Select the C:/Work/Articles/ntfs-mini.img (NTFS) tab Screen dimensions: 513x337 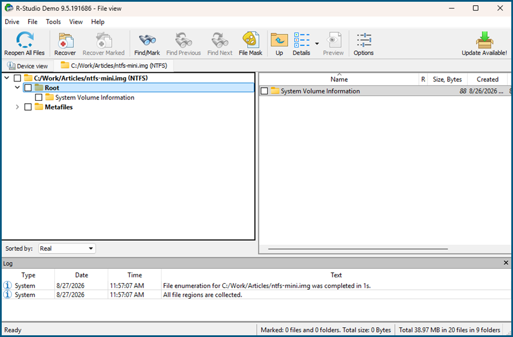click(x=114, y=65)
